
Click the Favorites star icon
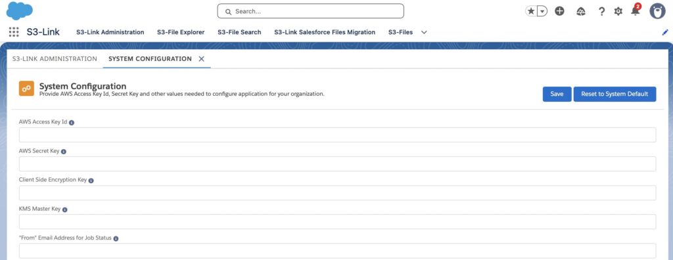tap(531, 12)
